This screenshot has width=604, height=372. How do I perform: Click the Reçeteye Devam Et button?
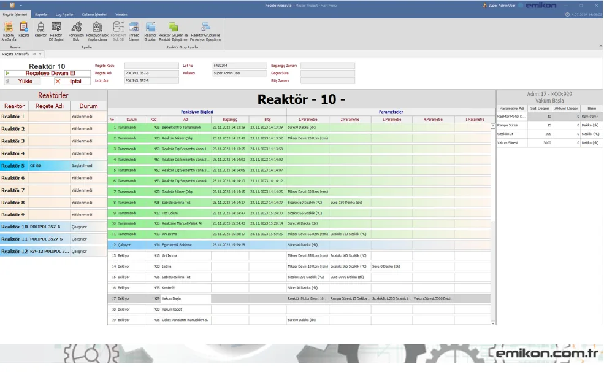[x=47, y=73]
